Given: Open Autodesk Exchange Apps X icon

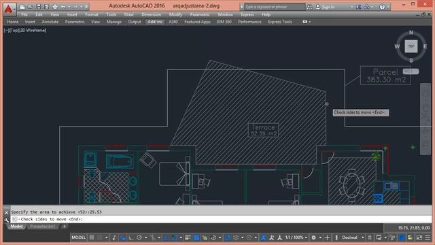Looking at the screenshot, I should [x=359, y=7].
